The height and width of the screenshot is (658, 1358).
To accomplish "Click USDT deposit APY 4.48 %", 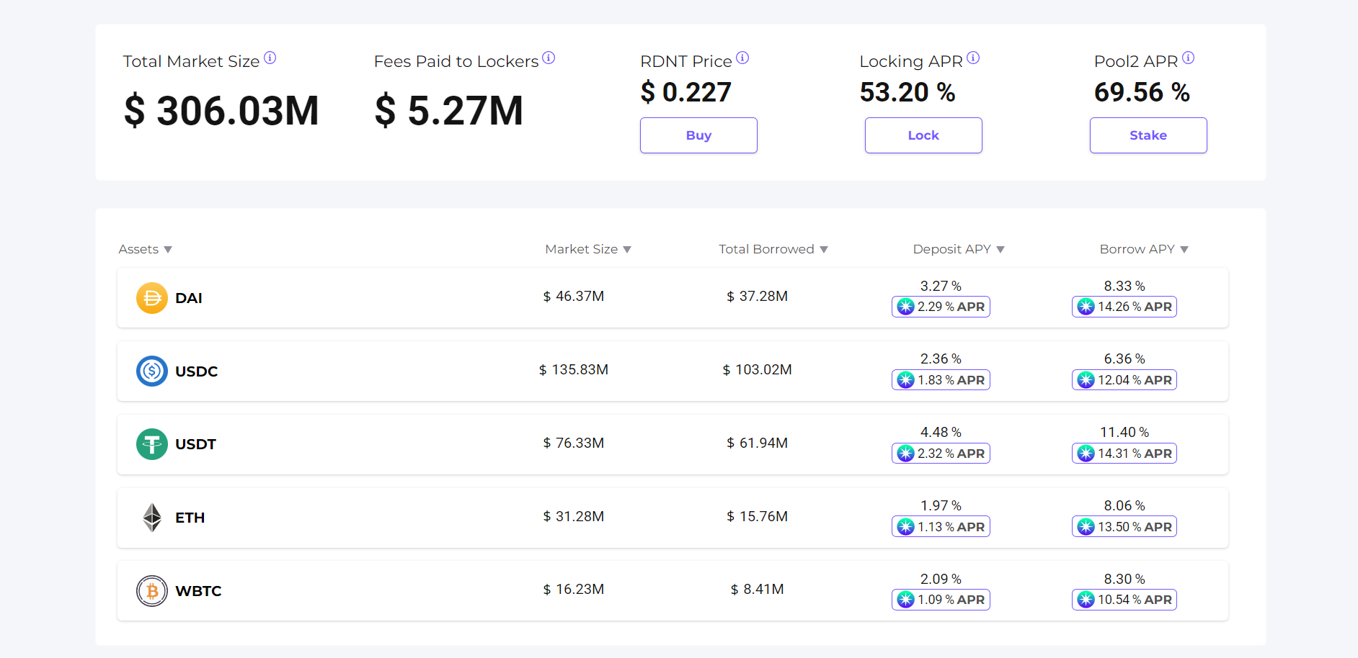I will pos(941,433).
